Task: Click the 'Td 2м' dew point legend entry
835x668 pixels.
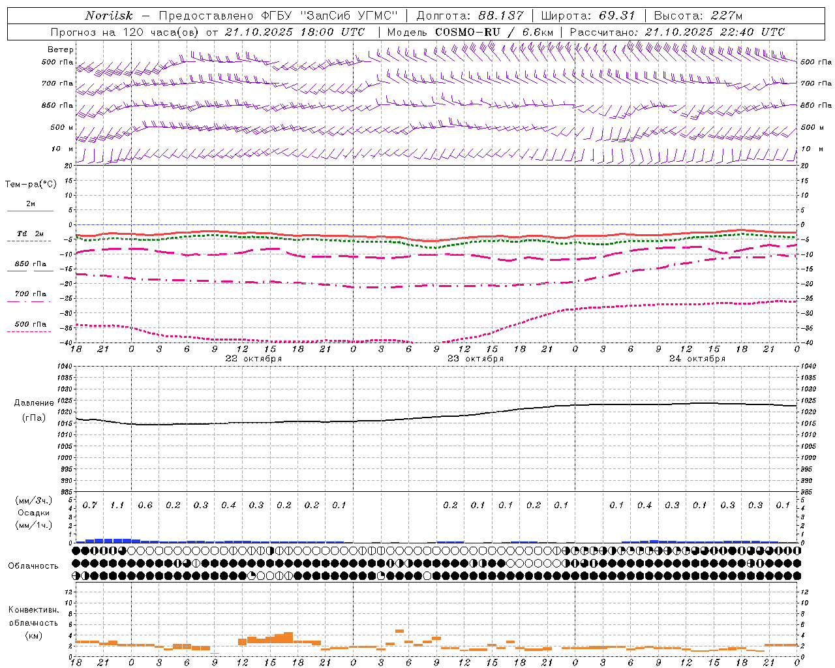Action: pos(31,234)
